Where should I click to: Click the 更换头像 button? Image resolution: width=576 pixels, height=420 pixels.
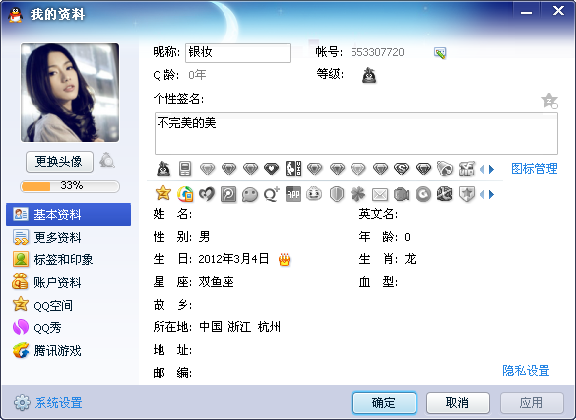coord(59,161)
